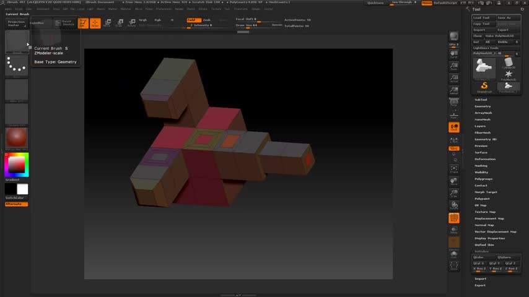This screenshot has height=297, width=529.
Task: Click the BPR render icon
Action: (454, 37)
